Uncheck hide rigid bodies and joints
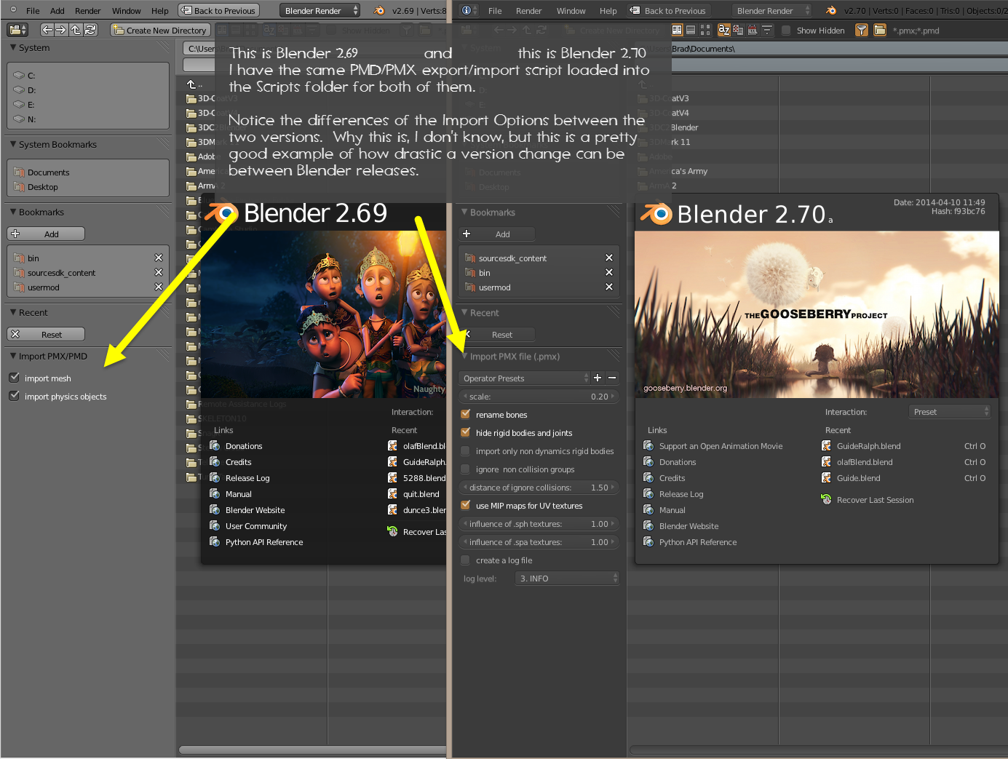 [x=466, y=432]
